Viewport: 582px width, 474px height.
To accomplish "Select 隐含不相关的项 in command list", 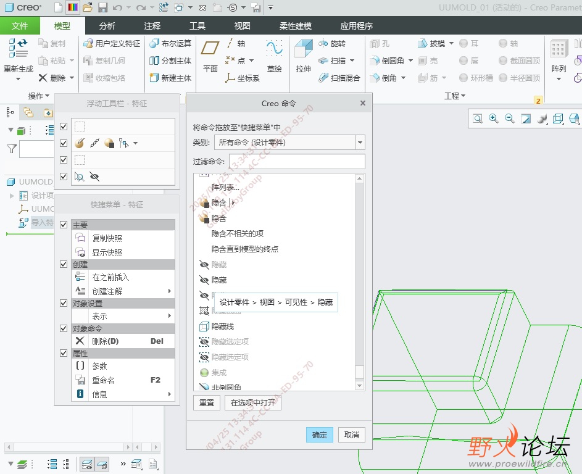I will (x=237, y=233).
